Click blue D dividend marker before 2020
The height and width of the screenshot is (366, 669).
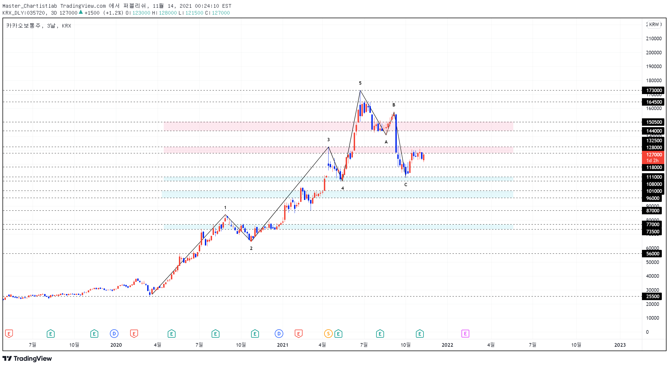coord(114,334)
